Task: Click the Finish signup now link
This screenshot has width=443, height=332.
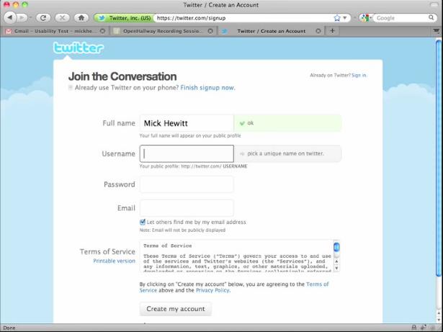Action: [x=207, y=88]
